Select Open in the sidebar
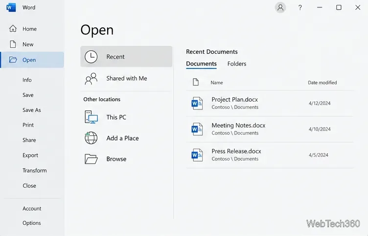The width and height of the screenshot is (368, 236). pos(32,60)
